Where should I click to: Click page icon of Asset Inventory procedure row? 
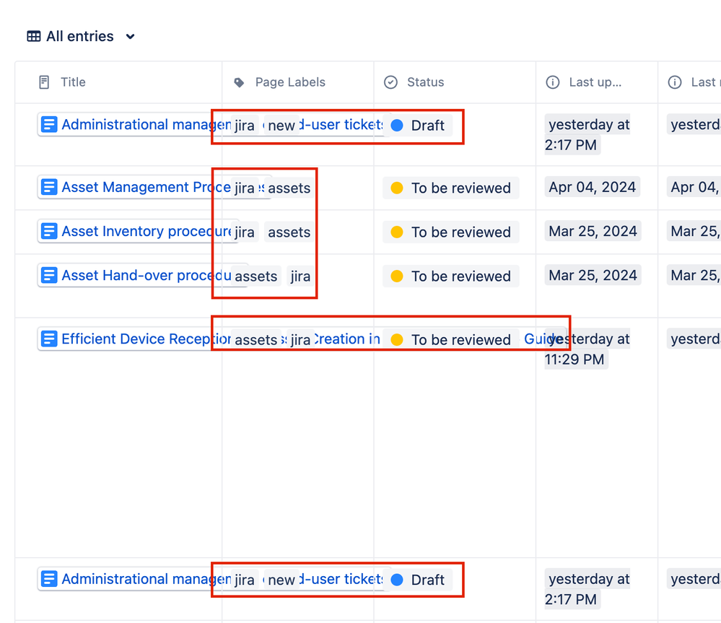[49, 231]
